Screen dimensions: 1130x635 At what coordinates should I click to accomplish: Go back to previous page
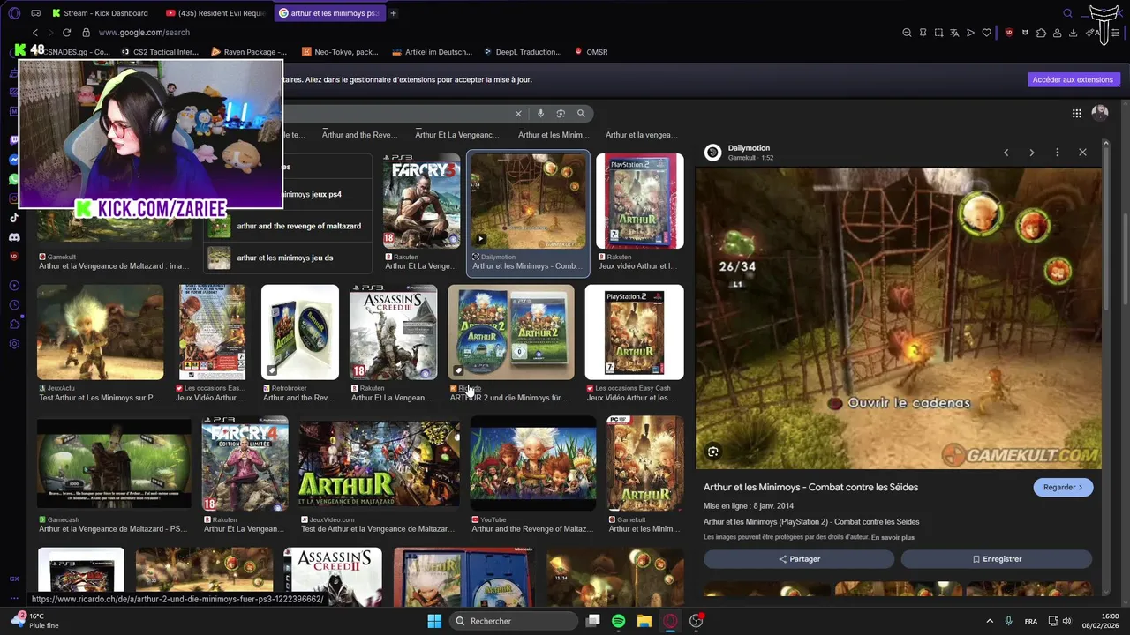[35, 33]
